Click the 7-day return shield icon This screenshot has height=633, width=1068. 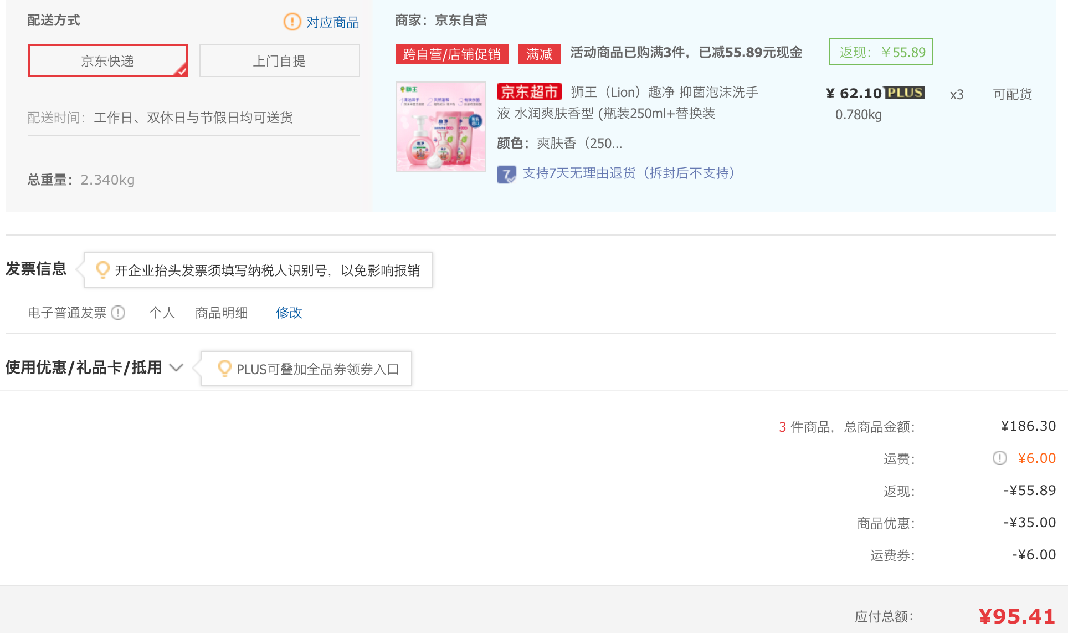506,174
